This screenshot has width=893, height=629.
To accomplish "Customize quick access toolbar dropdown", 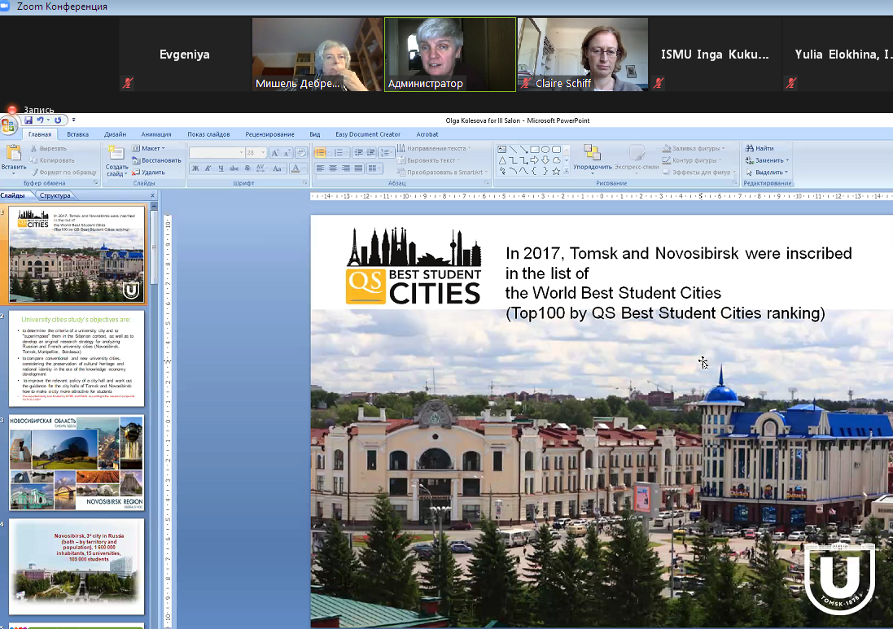I will [x=73, y=120].
